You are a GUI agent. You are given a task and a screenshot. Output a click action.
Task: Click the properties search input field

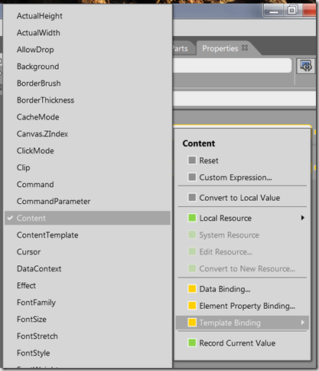tap(232, 65)
